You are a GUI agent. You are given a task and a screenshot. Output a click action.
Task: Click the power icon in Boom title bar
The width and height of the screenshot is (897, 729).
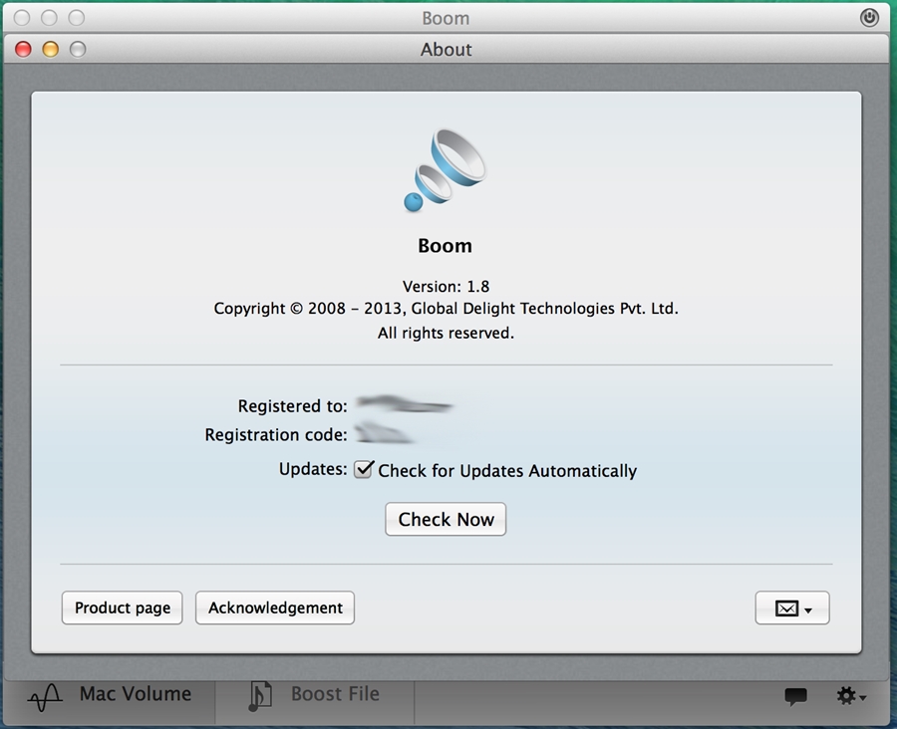869,18
